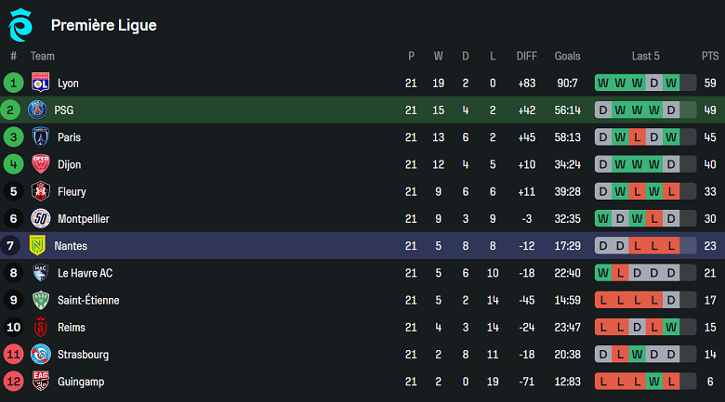Click the Montpellier club badge
This screenshot has width=725, height=402.
point(40,219)
